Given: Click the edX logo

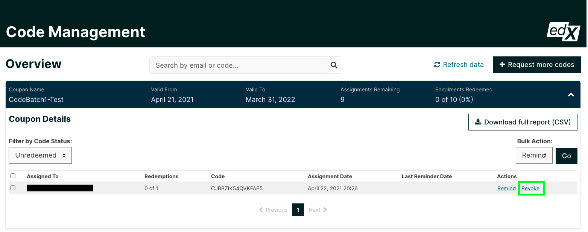Looking at the screenshot, I should (x=563, y=32).
